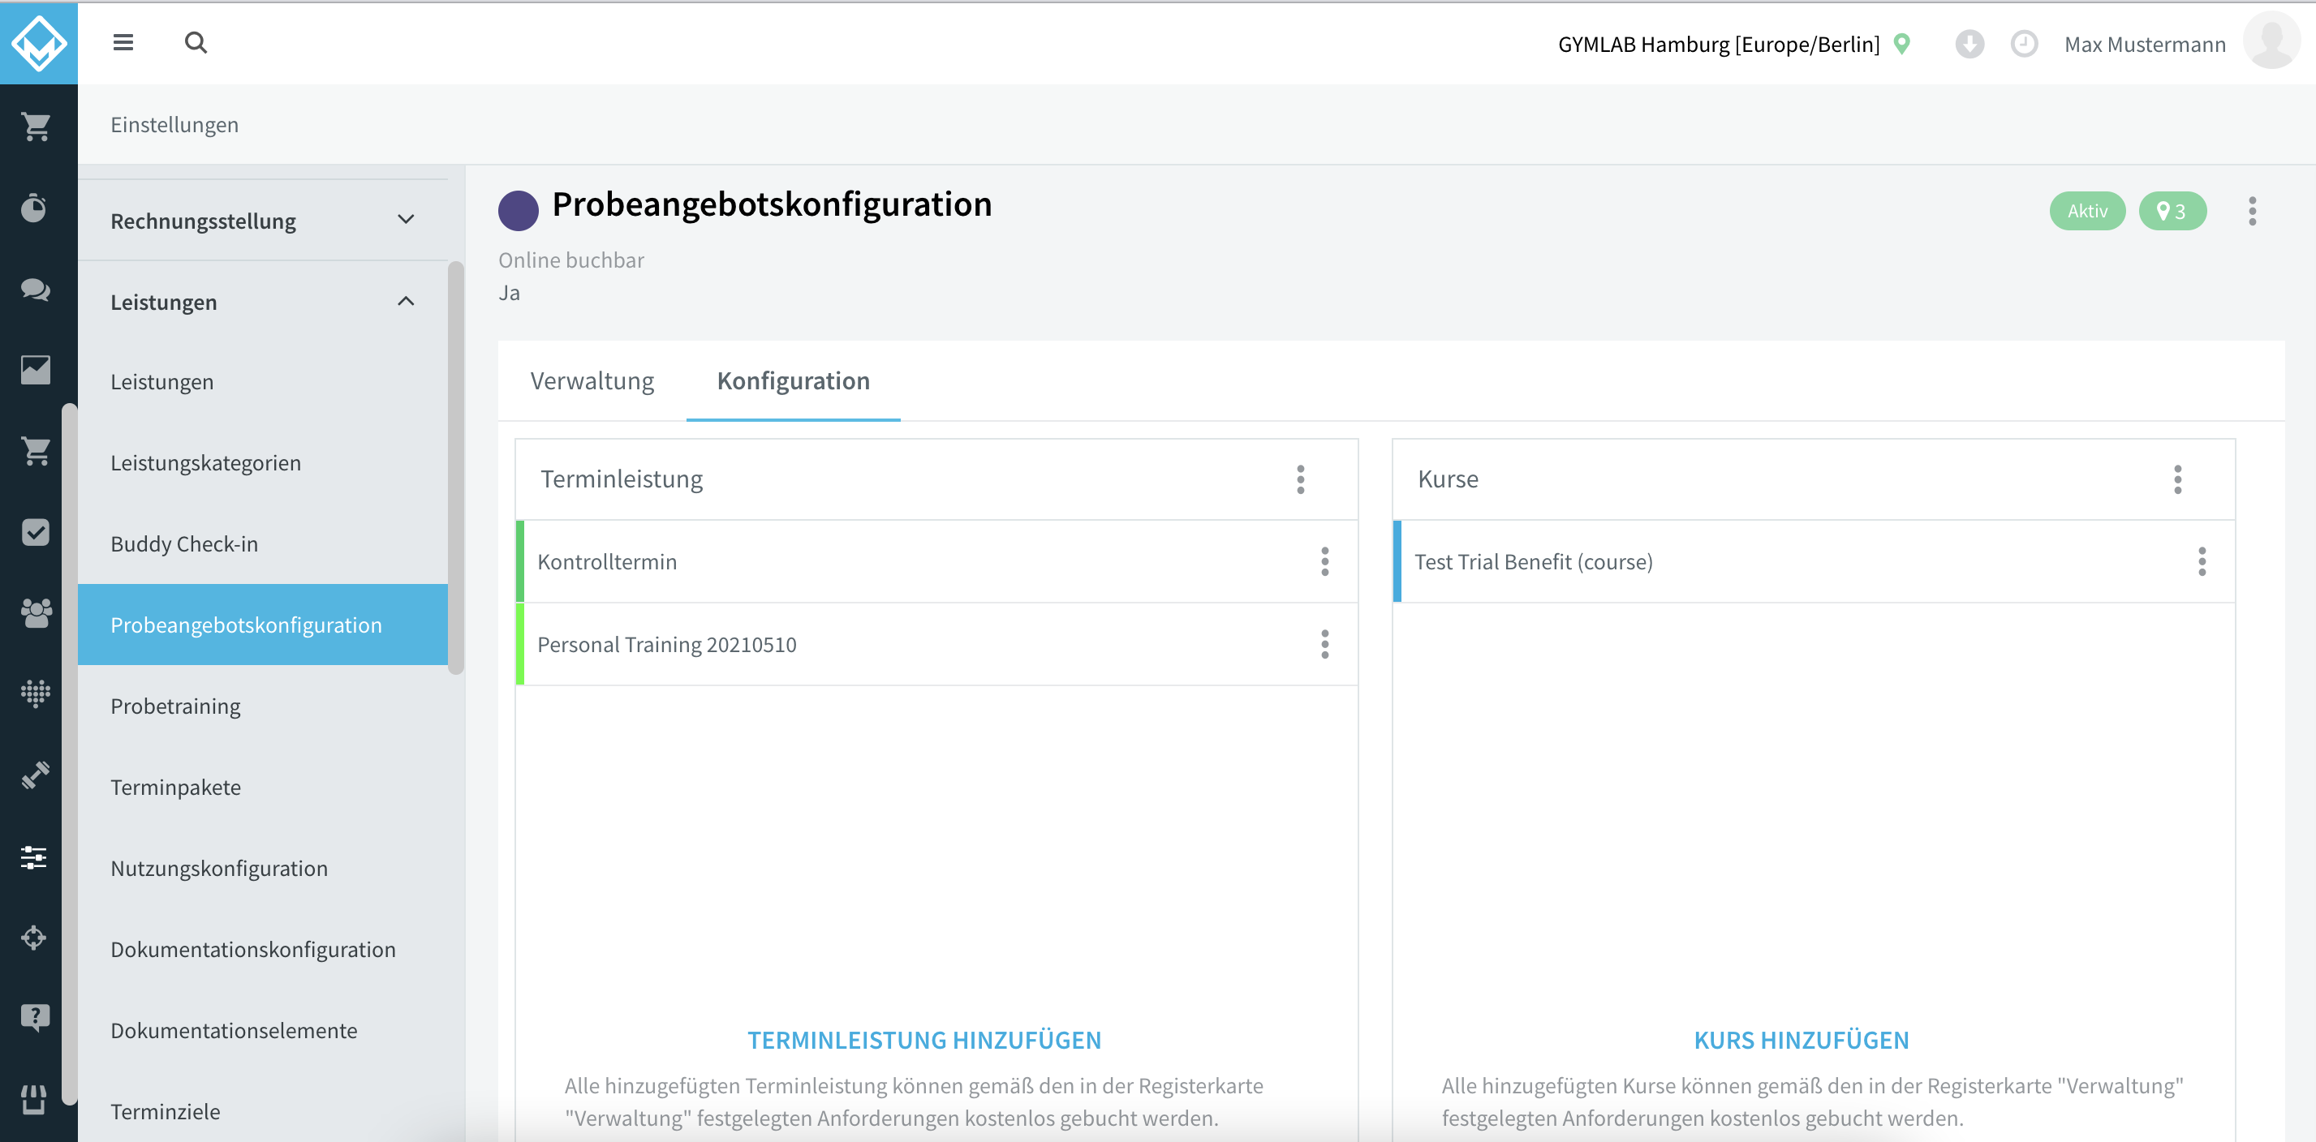This screenshot has height=1142, width=2316.
Task: Open the hamburger menu
Action: coord(123,42)
